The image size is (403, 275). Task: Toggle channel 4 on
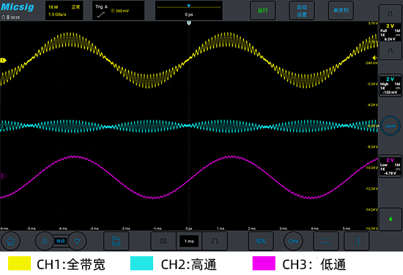tap(390, 219)
